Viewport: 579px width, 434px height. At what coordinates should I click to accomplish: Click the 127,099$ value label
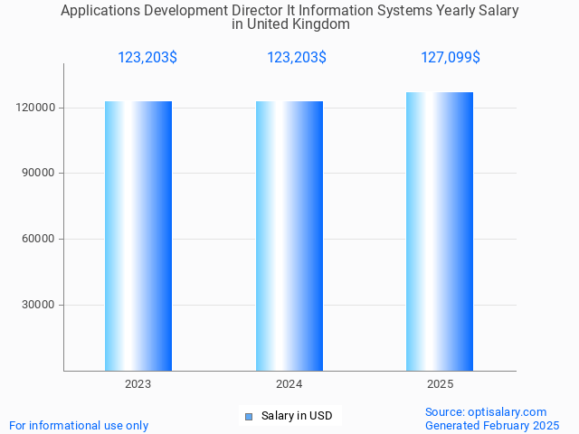(x=451, y=58)
